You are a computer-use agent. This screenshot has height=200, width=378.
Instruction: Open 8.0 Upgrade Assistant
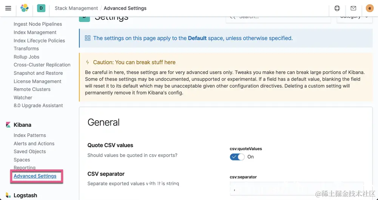[39, 106]
